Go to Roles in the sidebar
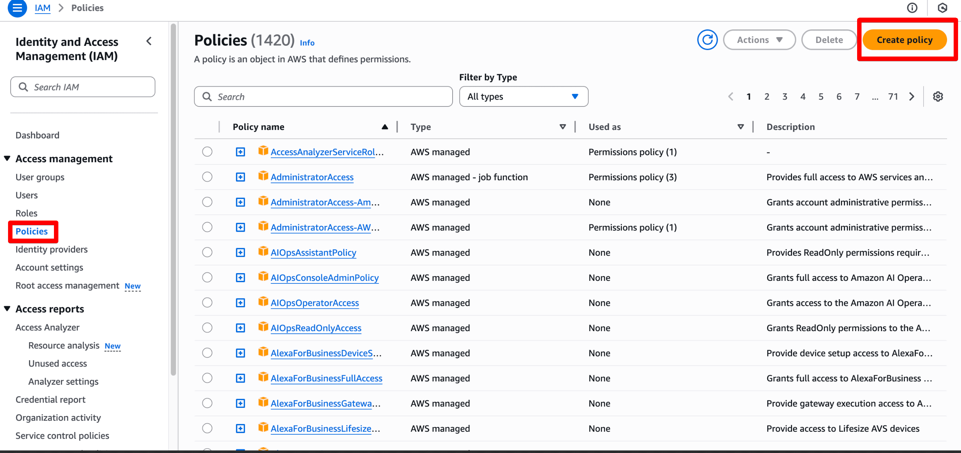The width and height of the screenshot is (961, 453). [x=26, y=213]
